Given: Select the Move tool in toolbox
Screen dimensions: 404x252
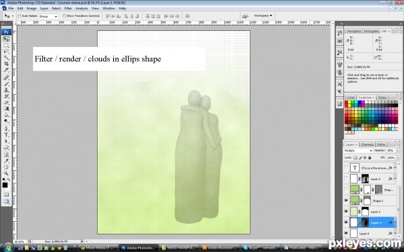Looking at the screenshot, I should tap(7, 39).
